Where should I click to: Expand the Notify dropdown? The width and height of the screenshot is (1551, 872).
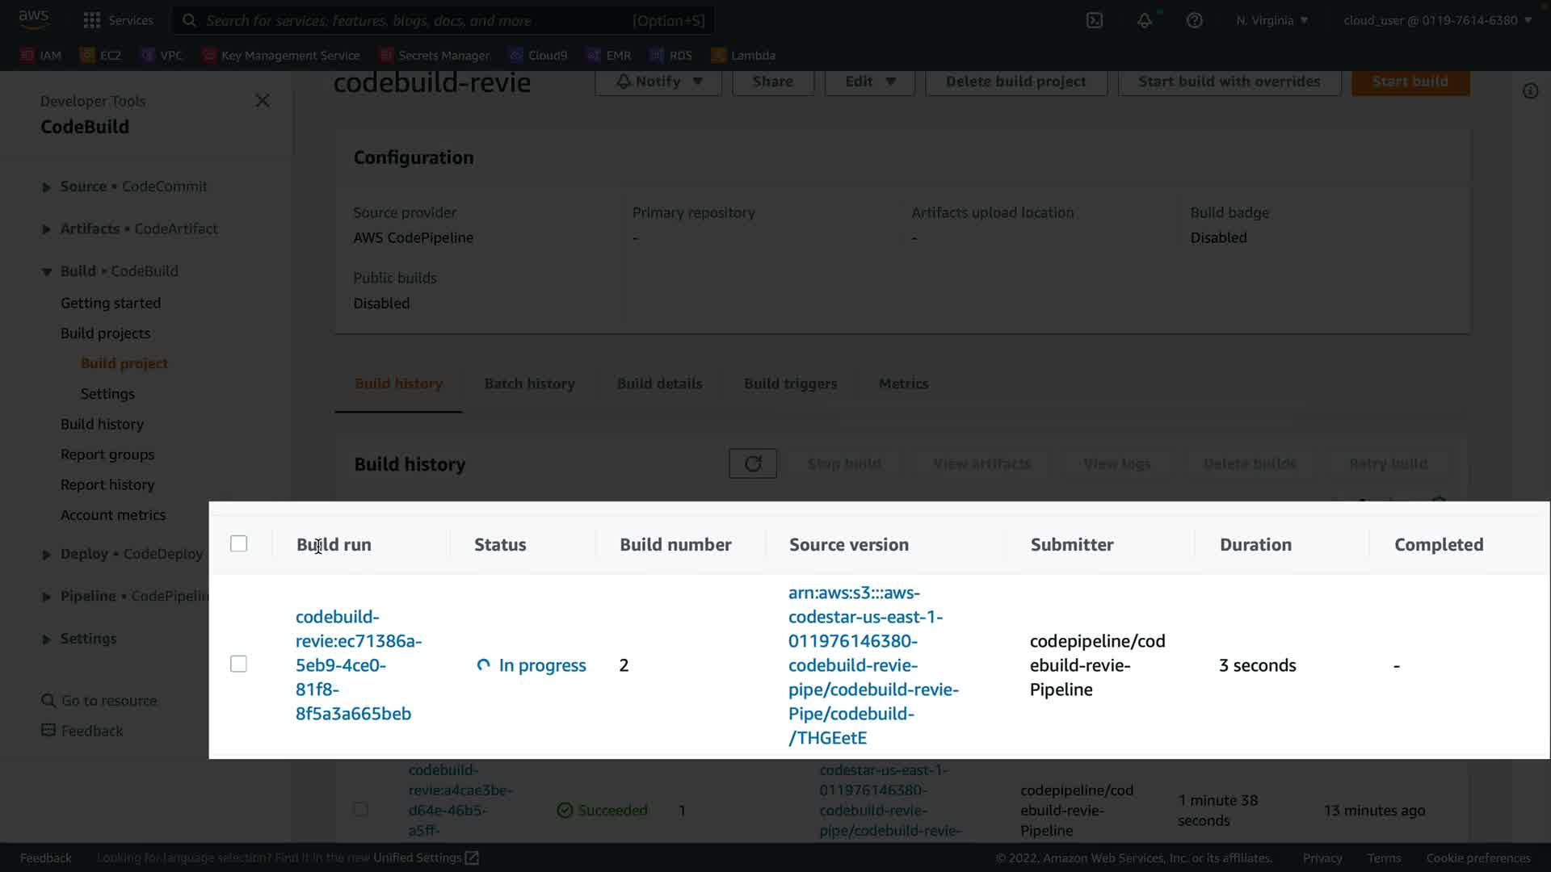coord(658,82)
